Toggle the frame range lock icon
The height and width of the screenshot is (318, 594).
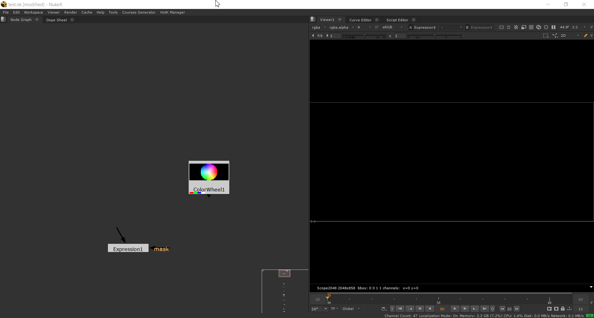(x=562, y=309)
